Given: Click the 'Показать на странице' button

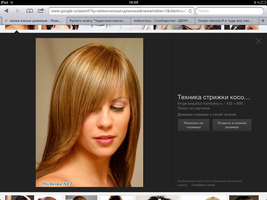Looking at the screenshot, I should coord(193,125).
